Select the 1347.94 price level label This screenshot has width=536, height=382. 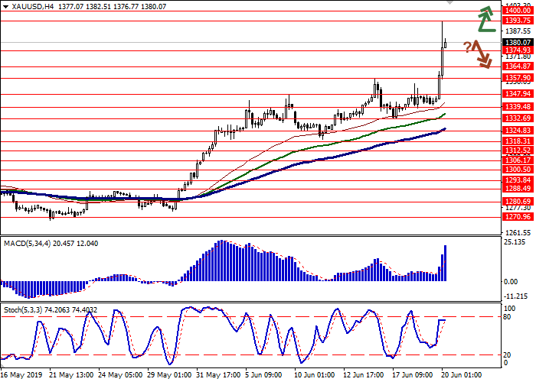click(518, 93)
